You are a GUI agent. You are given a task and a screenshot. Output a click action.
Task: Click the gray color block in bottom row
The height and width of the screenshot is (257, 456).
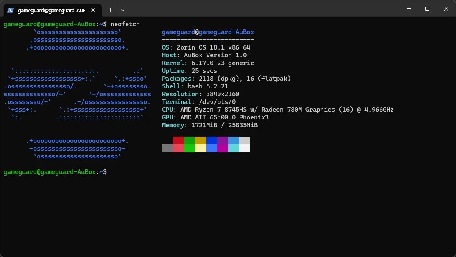pos(168,149)
